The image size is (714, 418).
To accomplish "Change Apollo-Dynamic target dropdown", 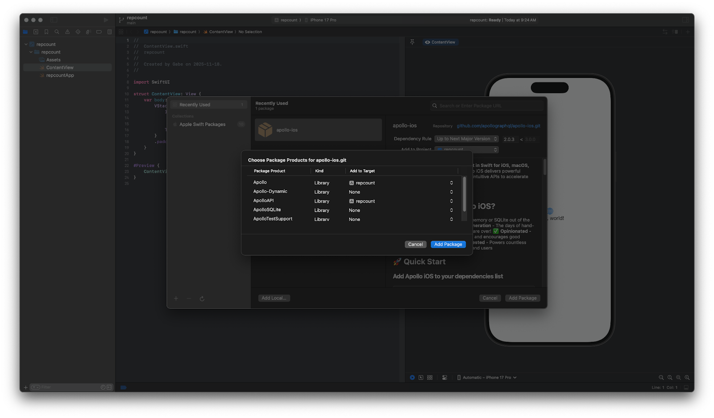I will click(401, 192).
